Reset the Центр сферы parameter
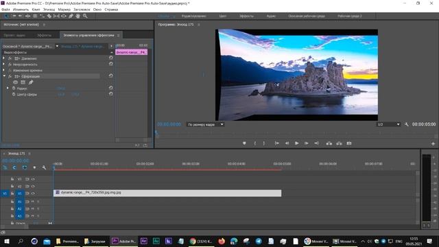439x247 pixels. point(111,94)
